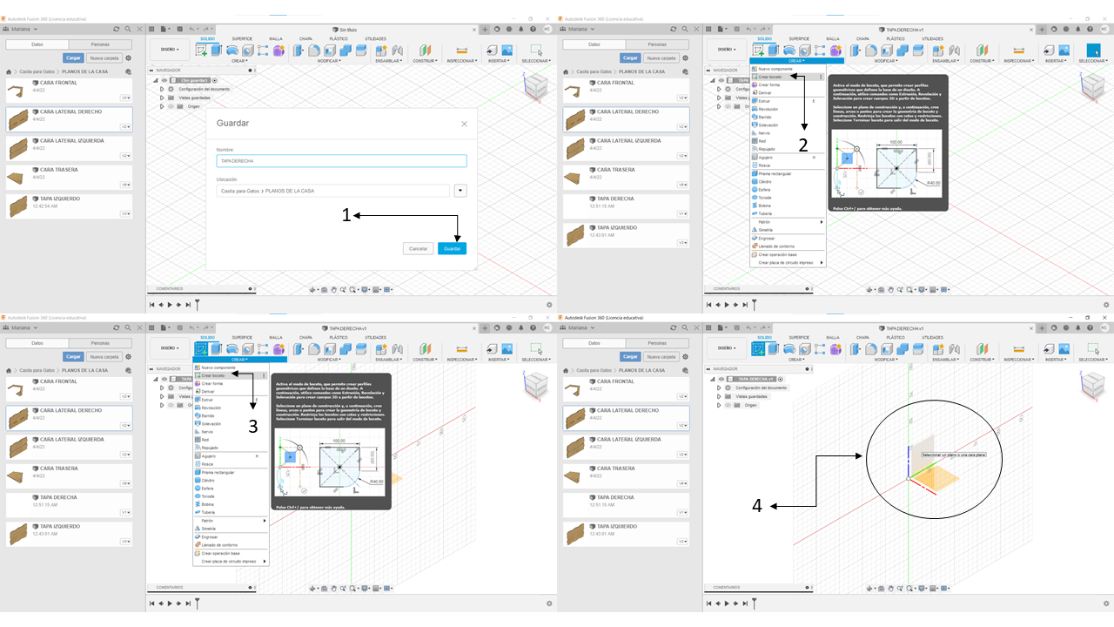Click Guardar button in the save dialog
Screen dimensions: 1114x627
(452, 248)
